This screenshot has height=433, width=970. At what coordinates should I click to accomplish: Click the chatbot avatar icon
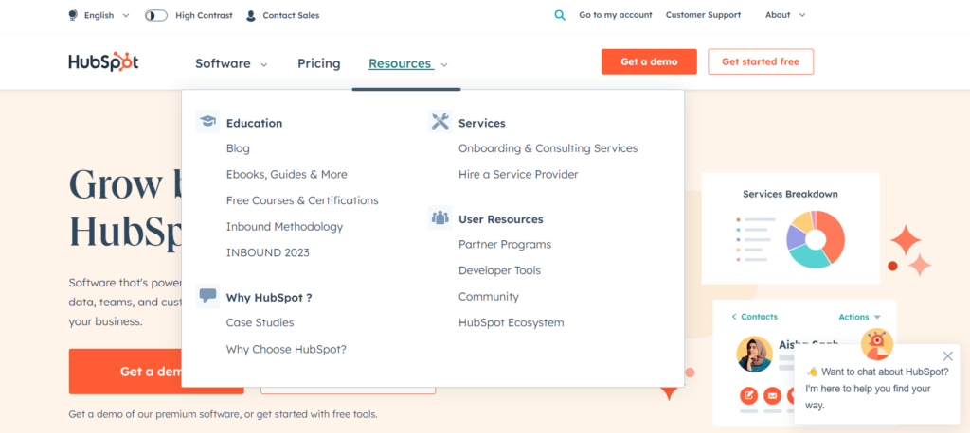click(x=876, y=344)
